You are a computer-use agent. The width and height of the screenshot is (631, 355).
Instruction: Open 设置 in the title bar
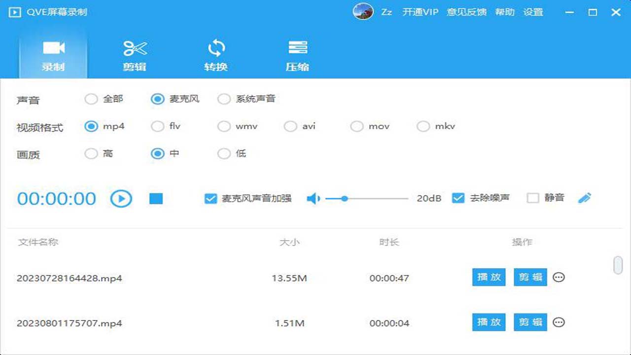coord(533,12)
